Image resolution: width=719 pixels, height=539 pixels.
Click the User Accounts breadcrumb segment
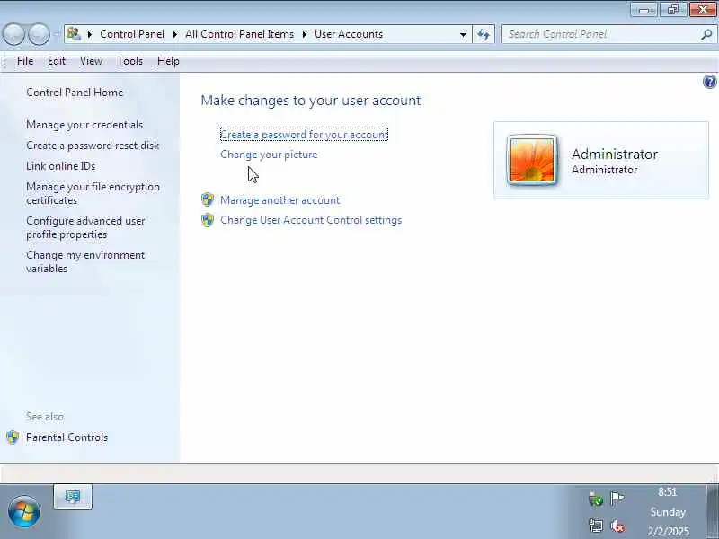coord(349,34)
